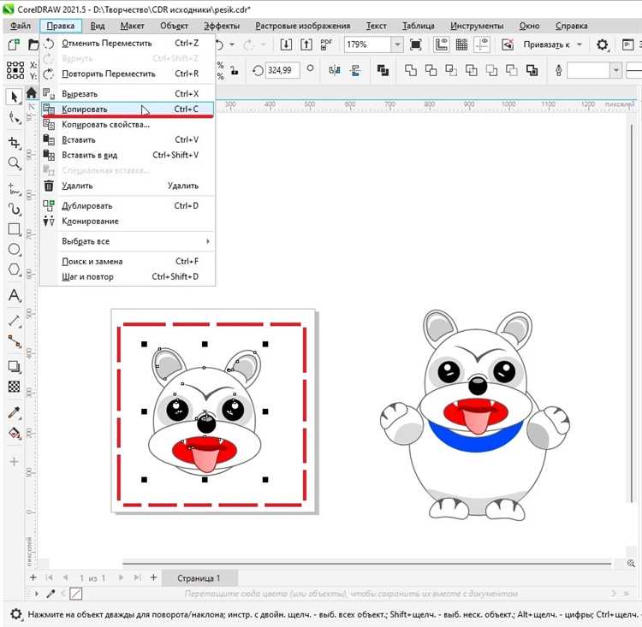Activate the Eyedropper tool in toolbox

tap(14, 412)
